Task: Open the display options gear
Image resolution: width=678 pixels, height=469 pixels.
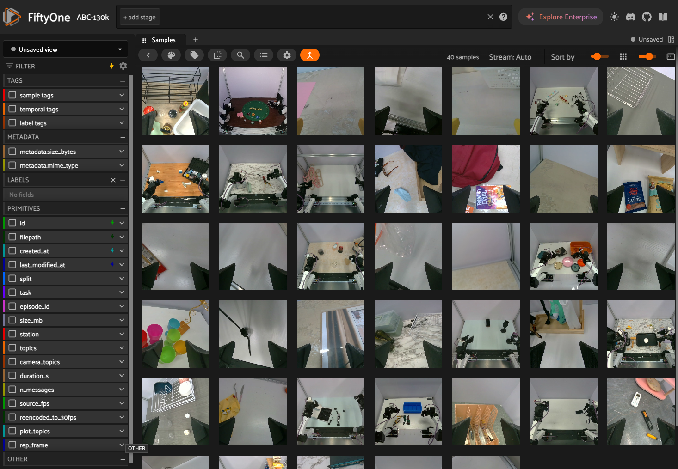Action: tap(287, 55)
